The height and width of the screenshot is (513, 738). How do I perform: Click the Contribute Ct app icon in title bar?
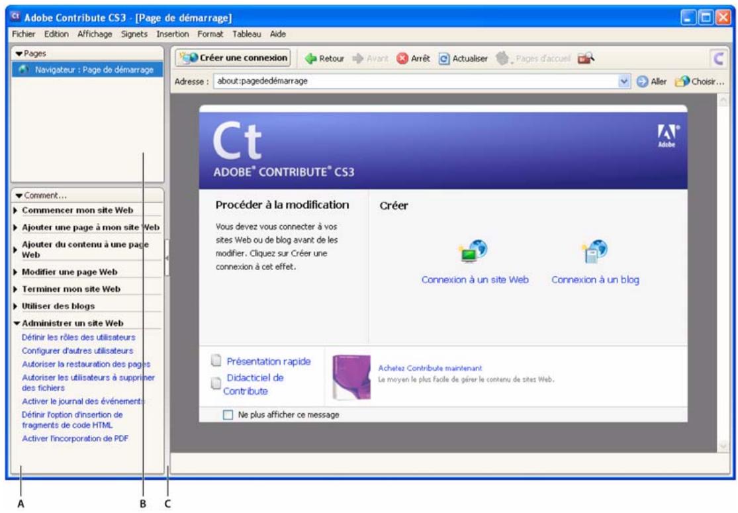tap(15, 17)
